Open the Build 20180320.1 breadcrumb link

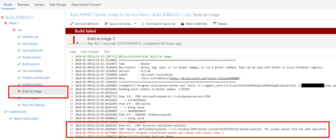click(x=167, y=15)
